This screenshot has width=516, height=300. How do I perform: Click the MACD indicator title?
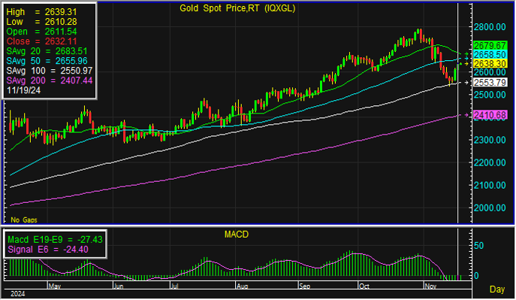237,235
